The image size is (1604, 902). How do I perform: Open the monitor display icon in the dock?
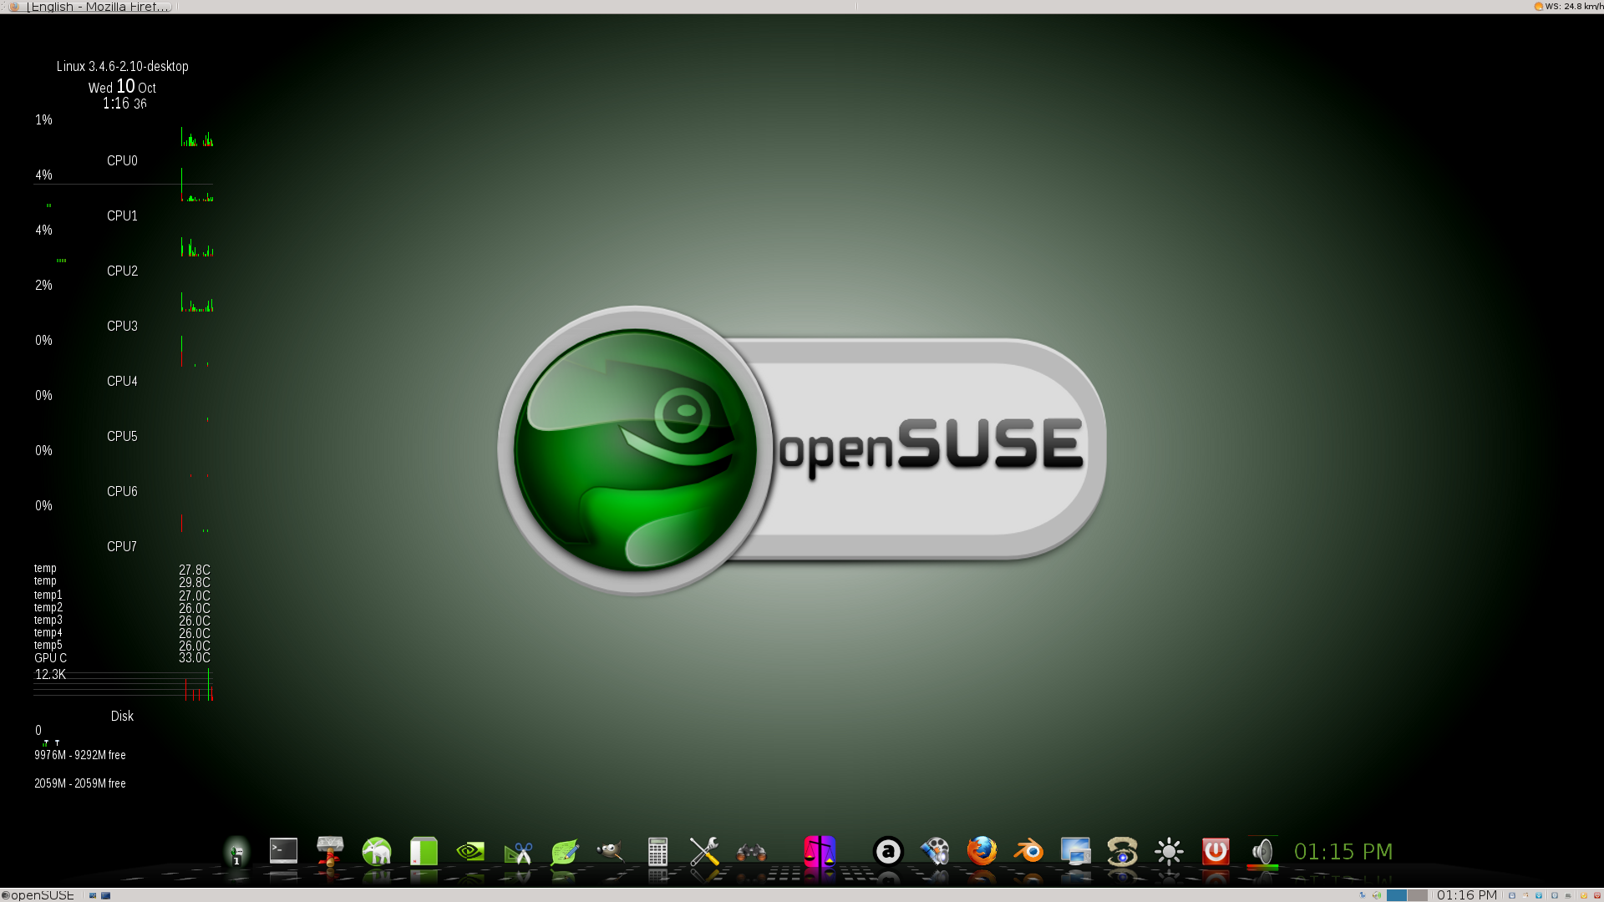(x=1075, y=851)
